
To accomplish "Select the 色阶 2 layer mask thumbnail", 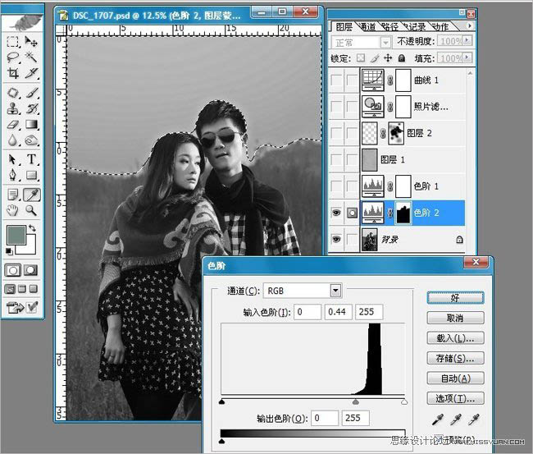I will (x=403, y=213).
